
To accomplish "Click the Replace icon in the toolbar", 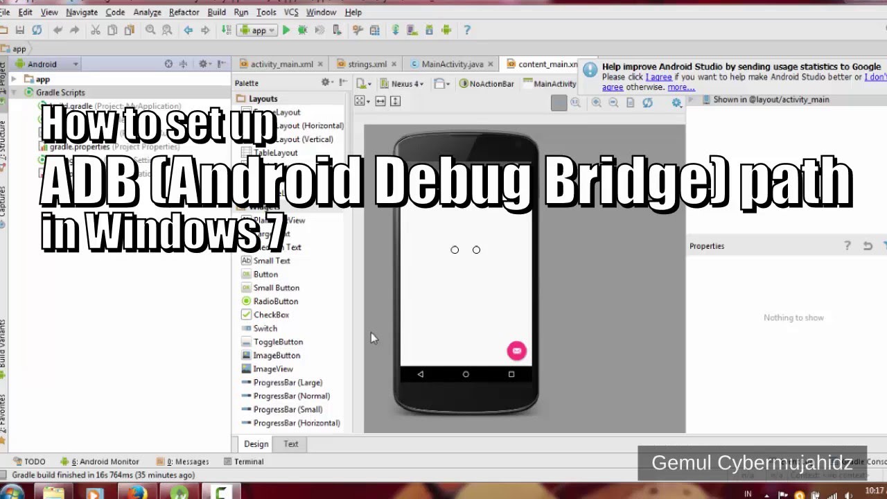I will (167, 30).
